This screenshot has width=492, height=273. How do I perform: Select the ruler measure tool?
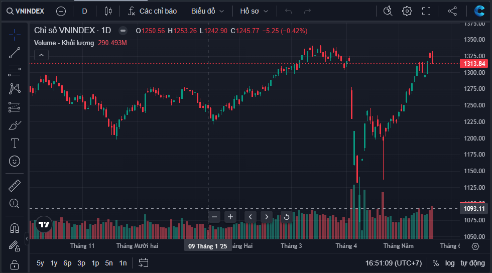[x=15, y=186]
